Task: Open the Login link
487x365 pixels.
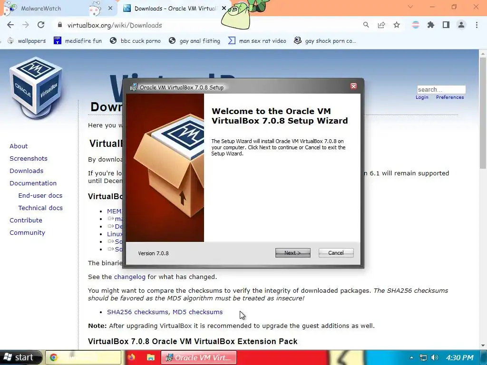Action: tap(422, 97)
